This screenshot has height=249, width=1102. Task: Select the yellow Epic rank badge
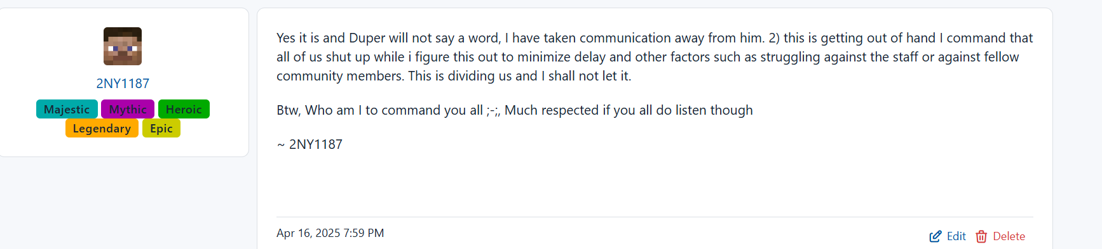point(161,128)
